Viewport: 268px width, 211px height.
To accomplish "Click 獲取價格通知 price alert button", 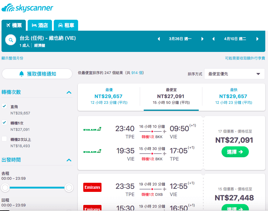I will pyautogui.click(x=37, y=74).
